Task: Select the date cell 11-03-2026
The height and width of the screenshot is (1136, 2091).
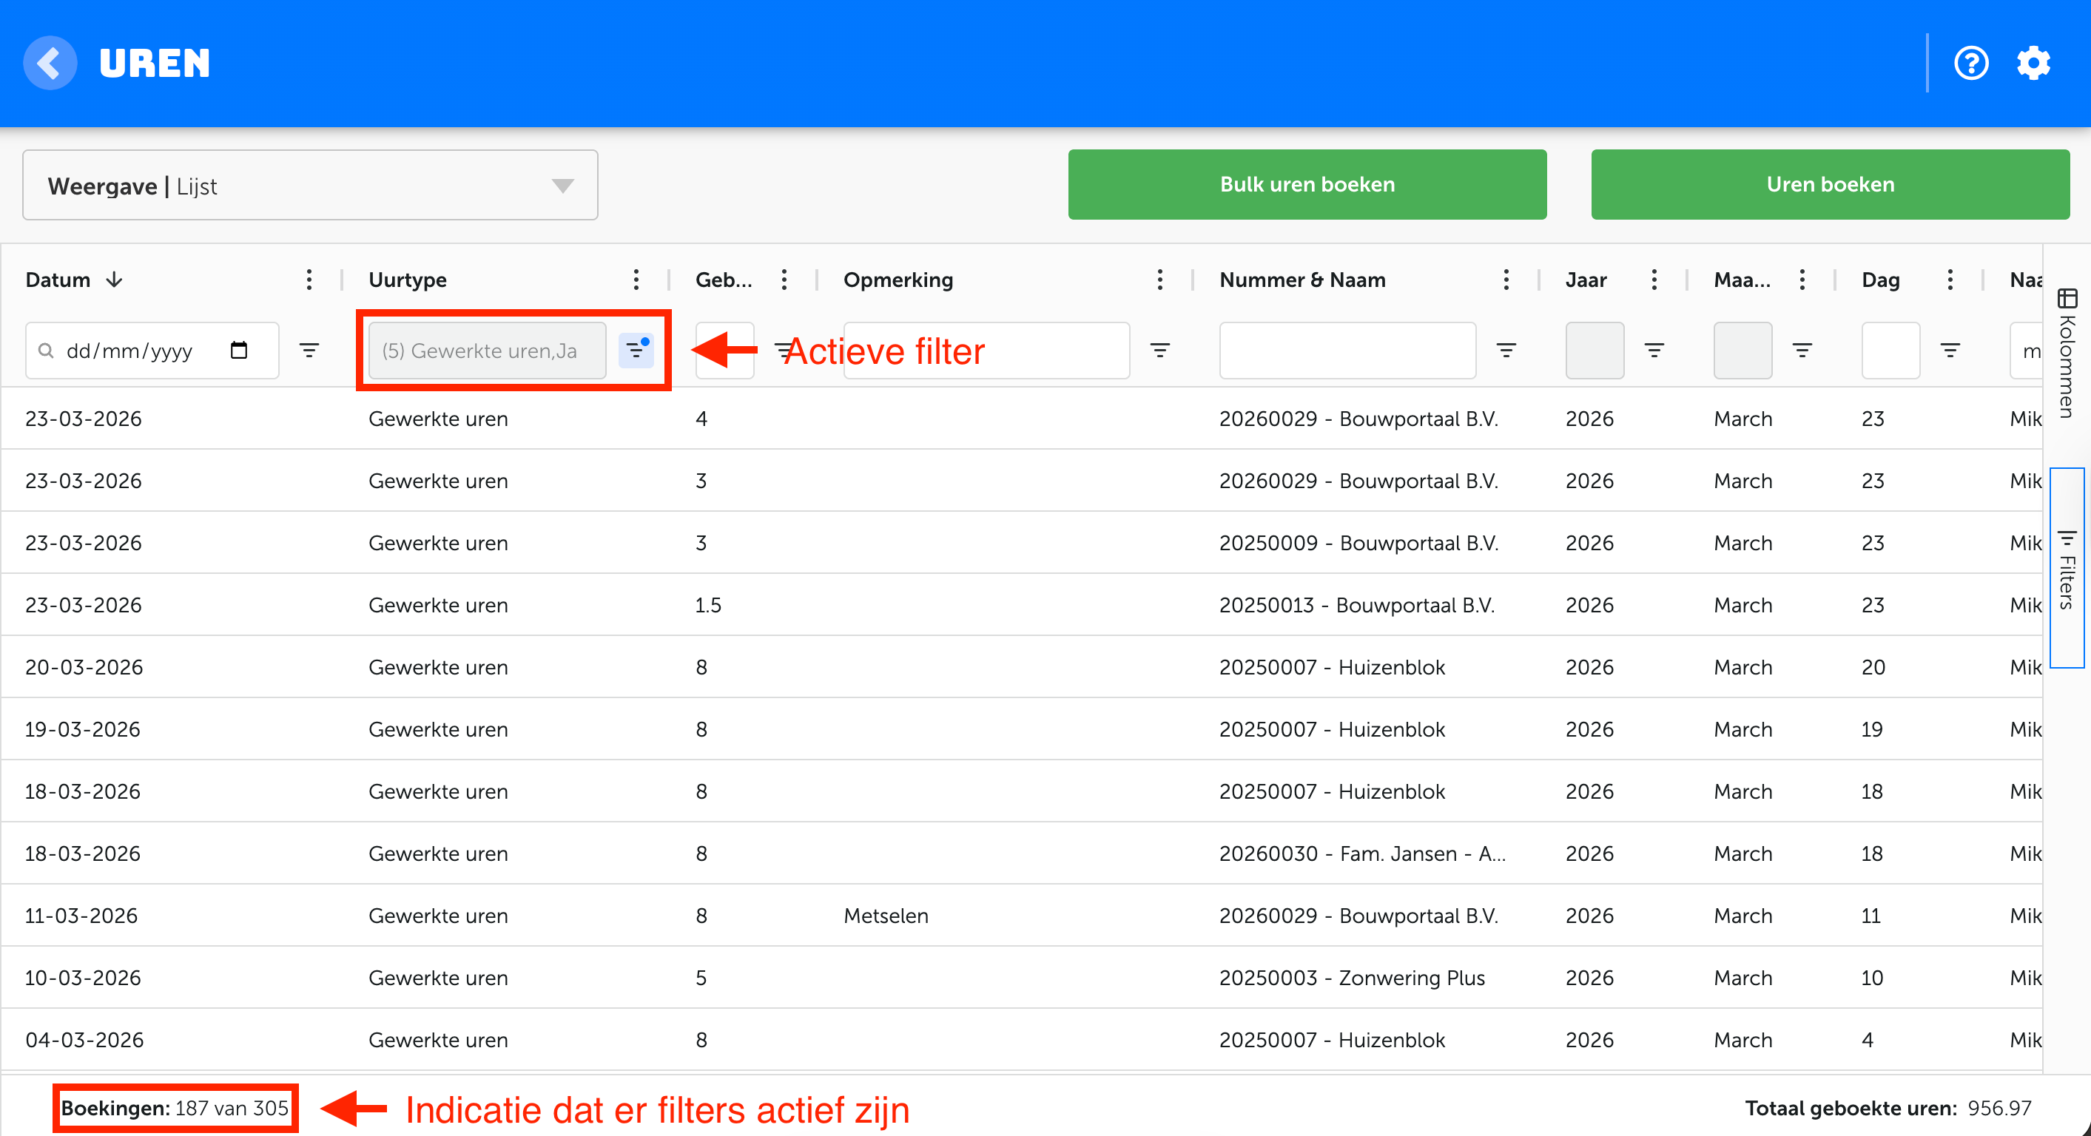Action: pyautogui.click(x=81, y=916)
